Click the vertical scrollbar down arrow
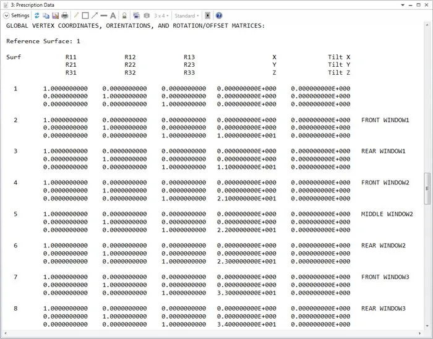Viewport: 433px width, 339px height. click(427, 326)
